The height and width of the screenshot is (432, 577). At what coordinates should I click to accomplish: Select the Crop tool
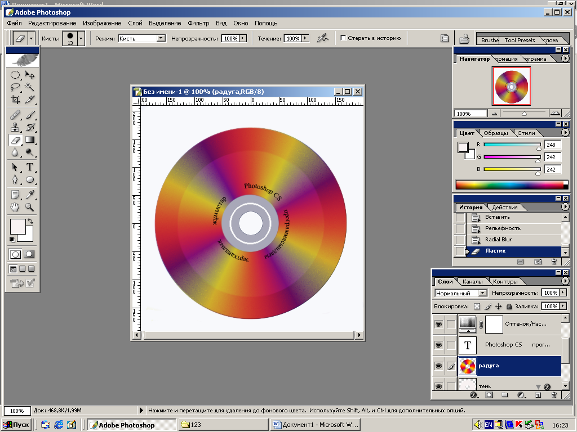pyautogui.click(x=15, y=100)
